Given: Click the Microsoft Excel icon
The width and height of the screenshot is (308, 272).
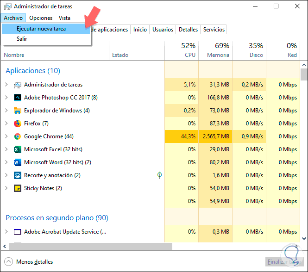Looking at the screenshot, I should [18, 149].
